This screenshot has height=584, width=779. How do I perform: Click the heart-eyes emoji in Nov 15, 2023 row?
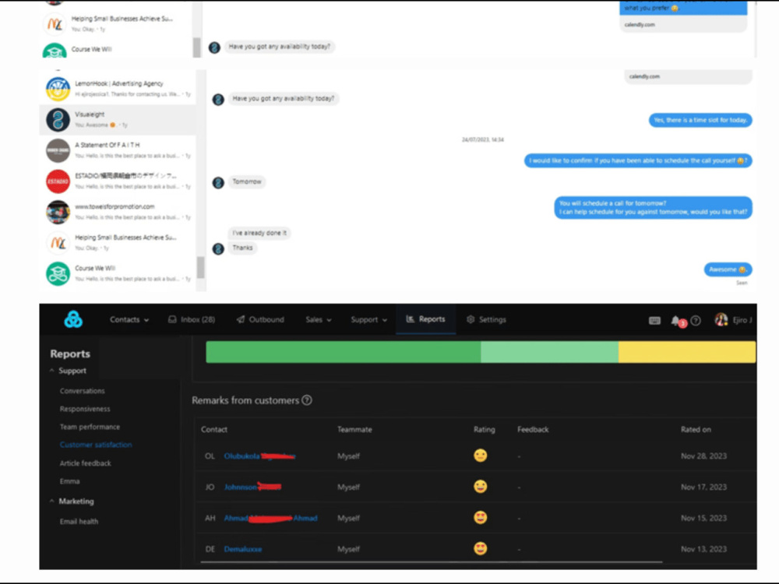[481, 518]
